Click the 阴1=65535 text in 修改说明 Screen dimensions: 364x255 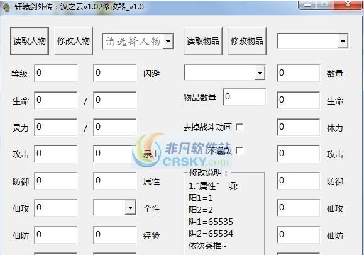[x=211, y=222]
